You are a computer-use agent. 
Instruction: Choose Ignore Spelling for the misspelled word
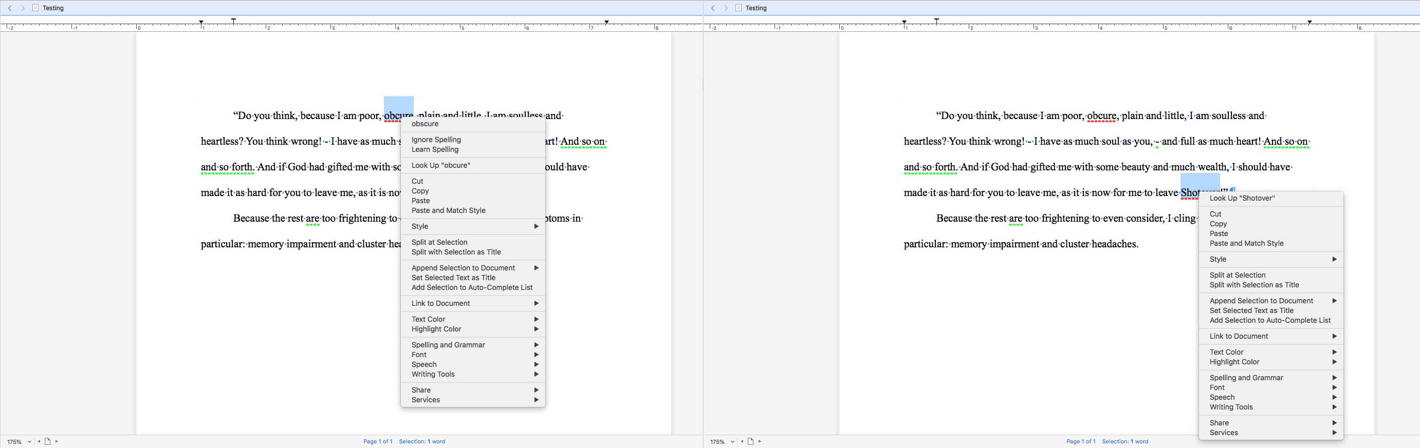coord(436,140)
